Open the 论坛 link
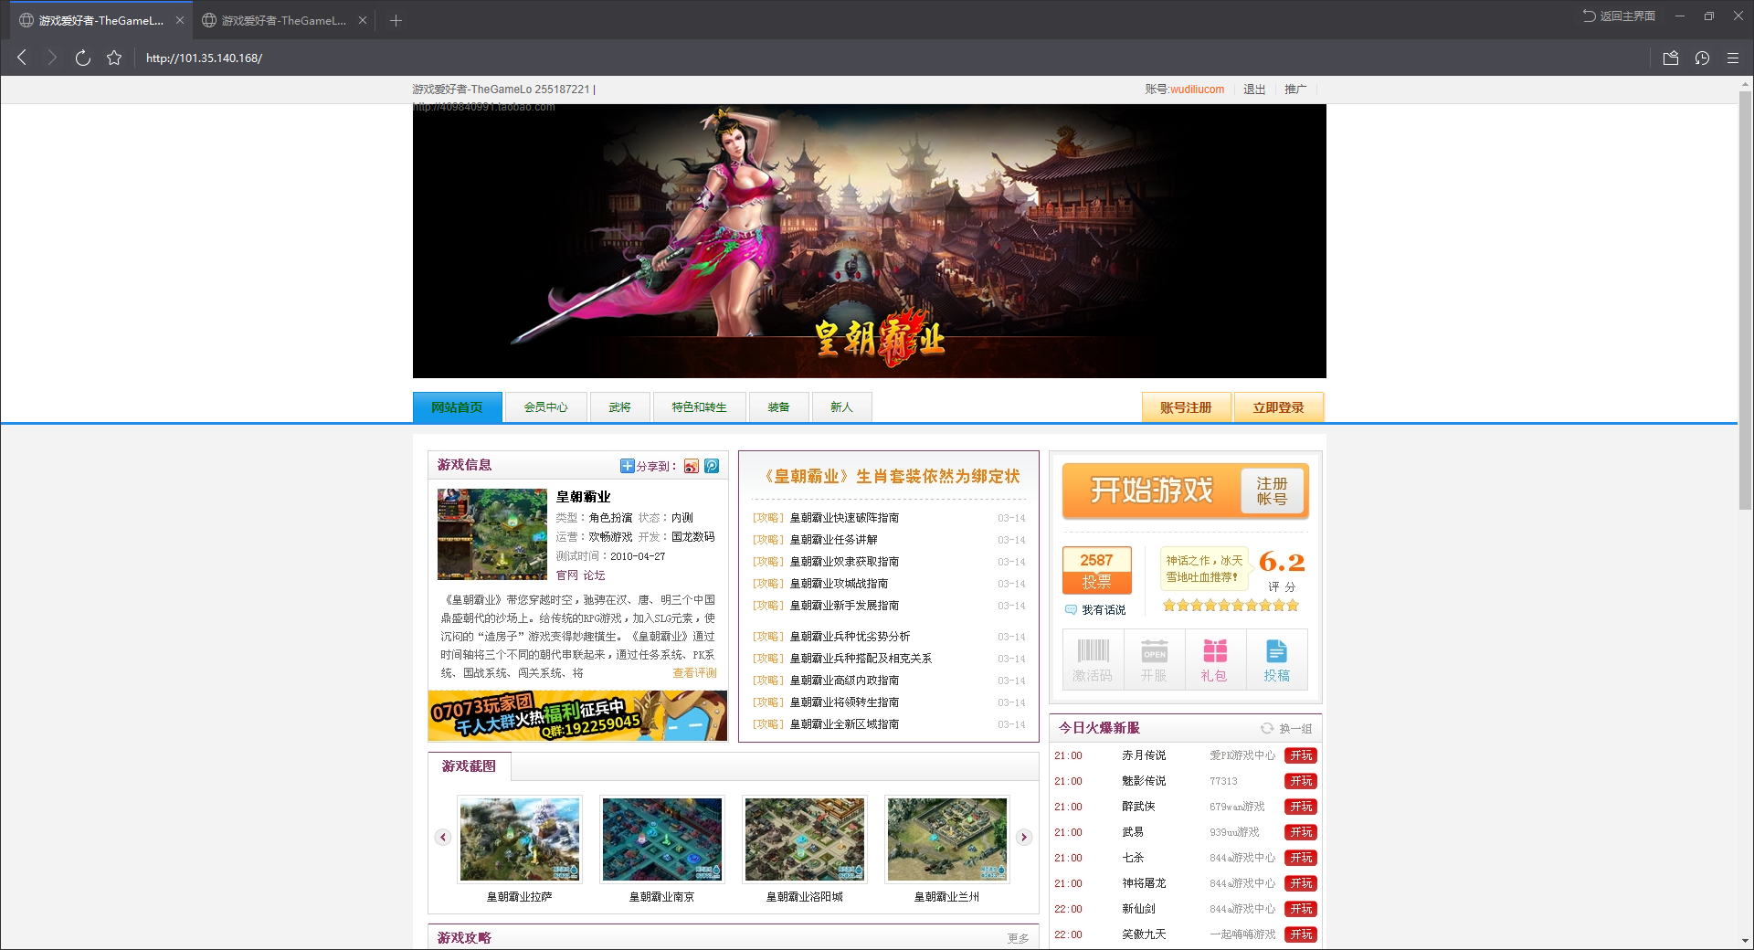The image size is (1754, 950). pos(594,575)
